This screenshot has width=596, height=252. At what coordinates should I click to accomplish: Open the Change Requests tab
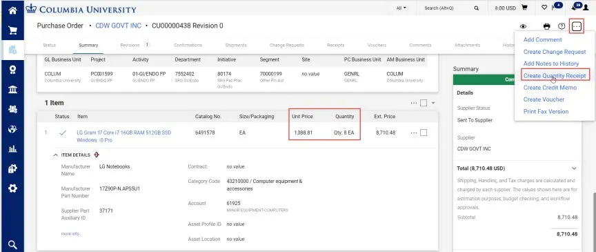pyautogui.click(x=286, y=45)
